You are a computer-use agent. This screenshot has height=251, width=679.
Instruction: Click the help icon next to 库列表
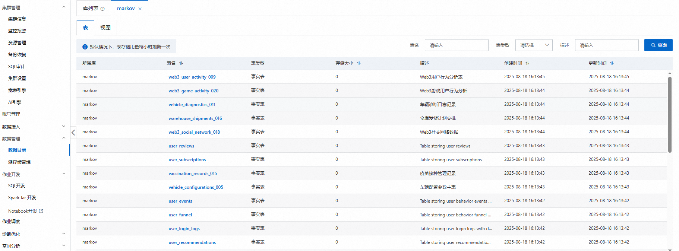pyautogui.click(x=102, y=9)
